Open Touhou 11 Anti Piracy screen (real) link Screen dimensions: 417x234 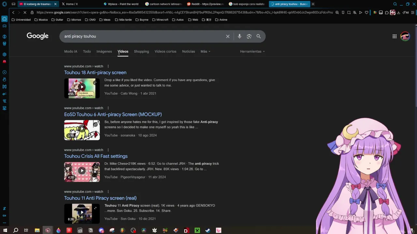pyautogui.click(x=100, y=198)
